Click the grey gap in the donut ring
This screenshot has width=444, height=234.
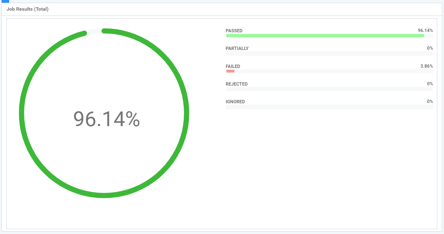coord(95,31)
